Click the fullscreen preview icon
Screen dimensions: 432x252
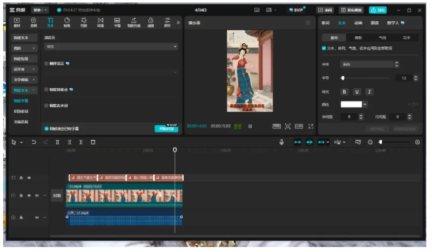coord(311,126)
